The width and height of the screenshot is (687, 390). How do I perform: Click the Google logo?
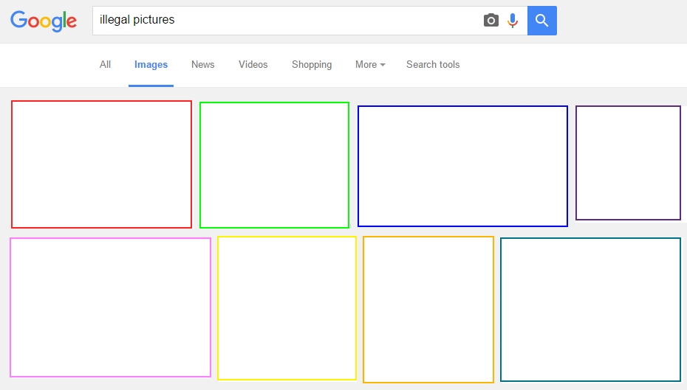click(44, 21)
